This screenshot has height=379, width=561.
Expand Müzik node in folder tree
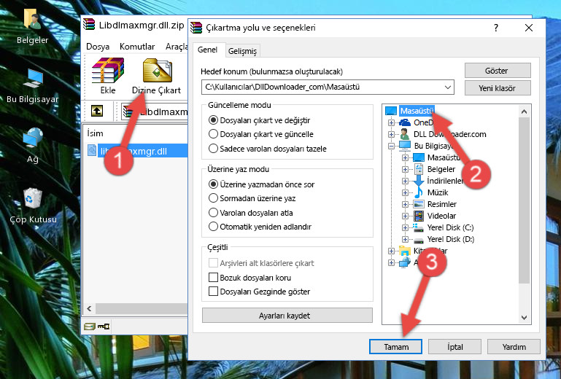point(405,192)
